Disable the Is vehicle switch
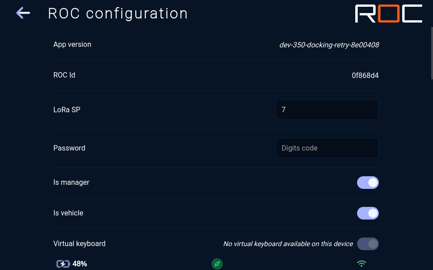The height and width of the screenshot is (270, 433). tap(368, 213)
